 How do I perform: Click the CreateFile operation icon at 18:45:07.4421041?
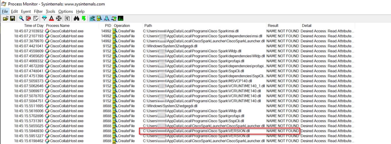coord(115,46)
